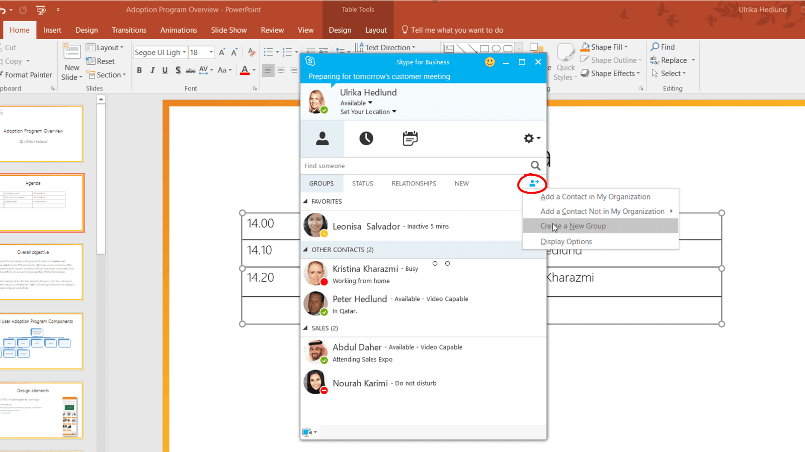
Task: Toggle italic formatting in Font group
Action: [152, 70]
